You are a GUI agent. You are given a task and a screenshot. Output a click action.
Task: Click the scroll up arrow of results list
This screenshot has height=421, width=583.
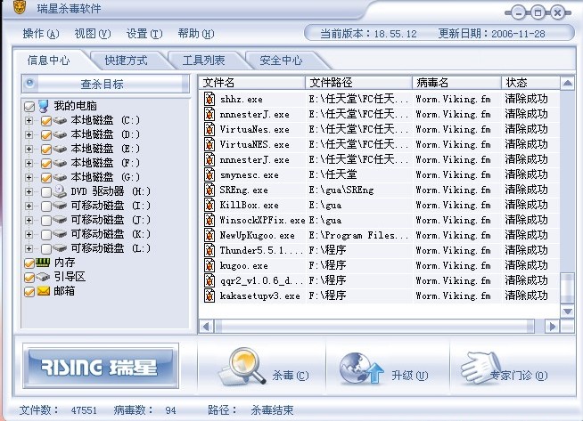pyautogui.click(x=567, y=83)
